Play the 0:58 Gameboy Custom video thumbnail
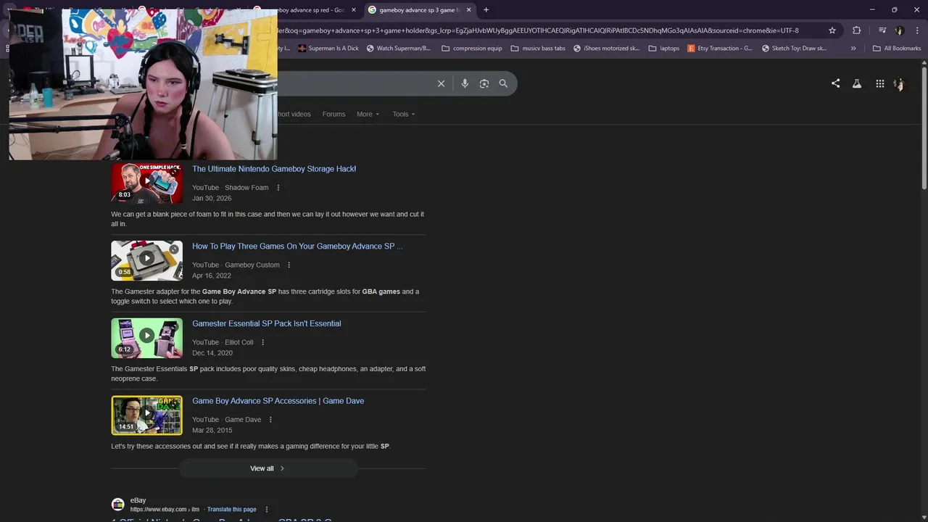Screen dimensions: 928x522 146,261
